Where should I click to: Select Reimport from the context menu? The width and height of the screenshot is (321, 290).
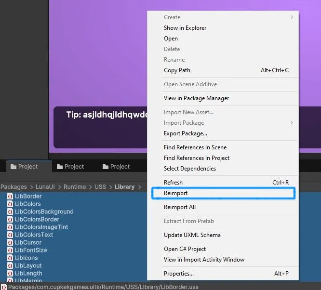click(x=175, y=193)
